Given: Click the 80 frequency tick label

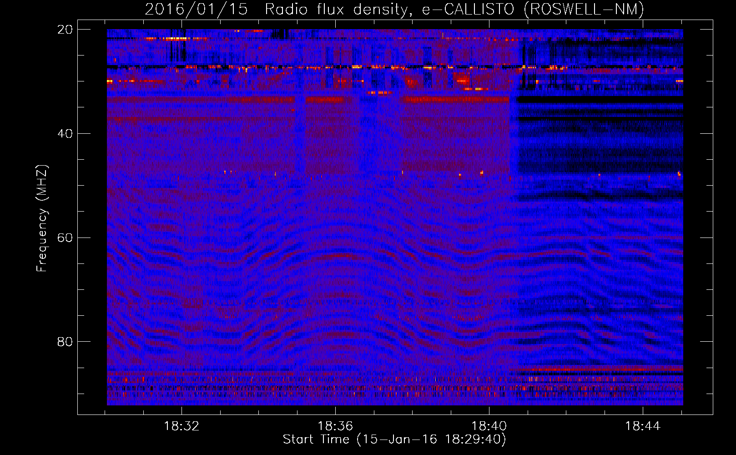Looking at the screenshot, I should click(x=65, y=342).
